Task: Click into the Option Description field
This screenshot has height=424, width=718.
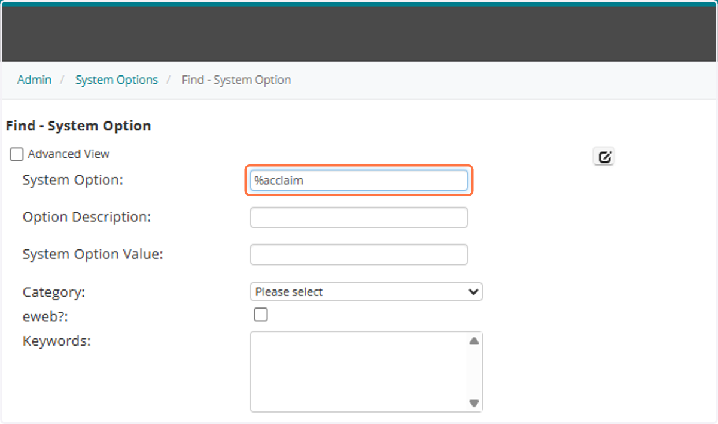Action: click(x=359, y=218)
